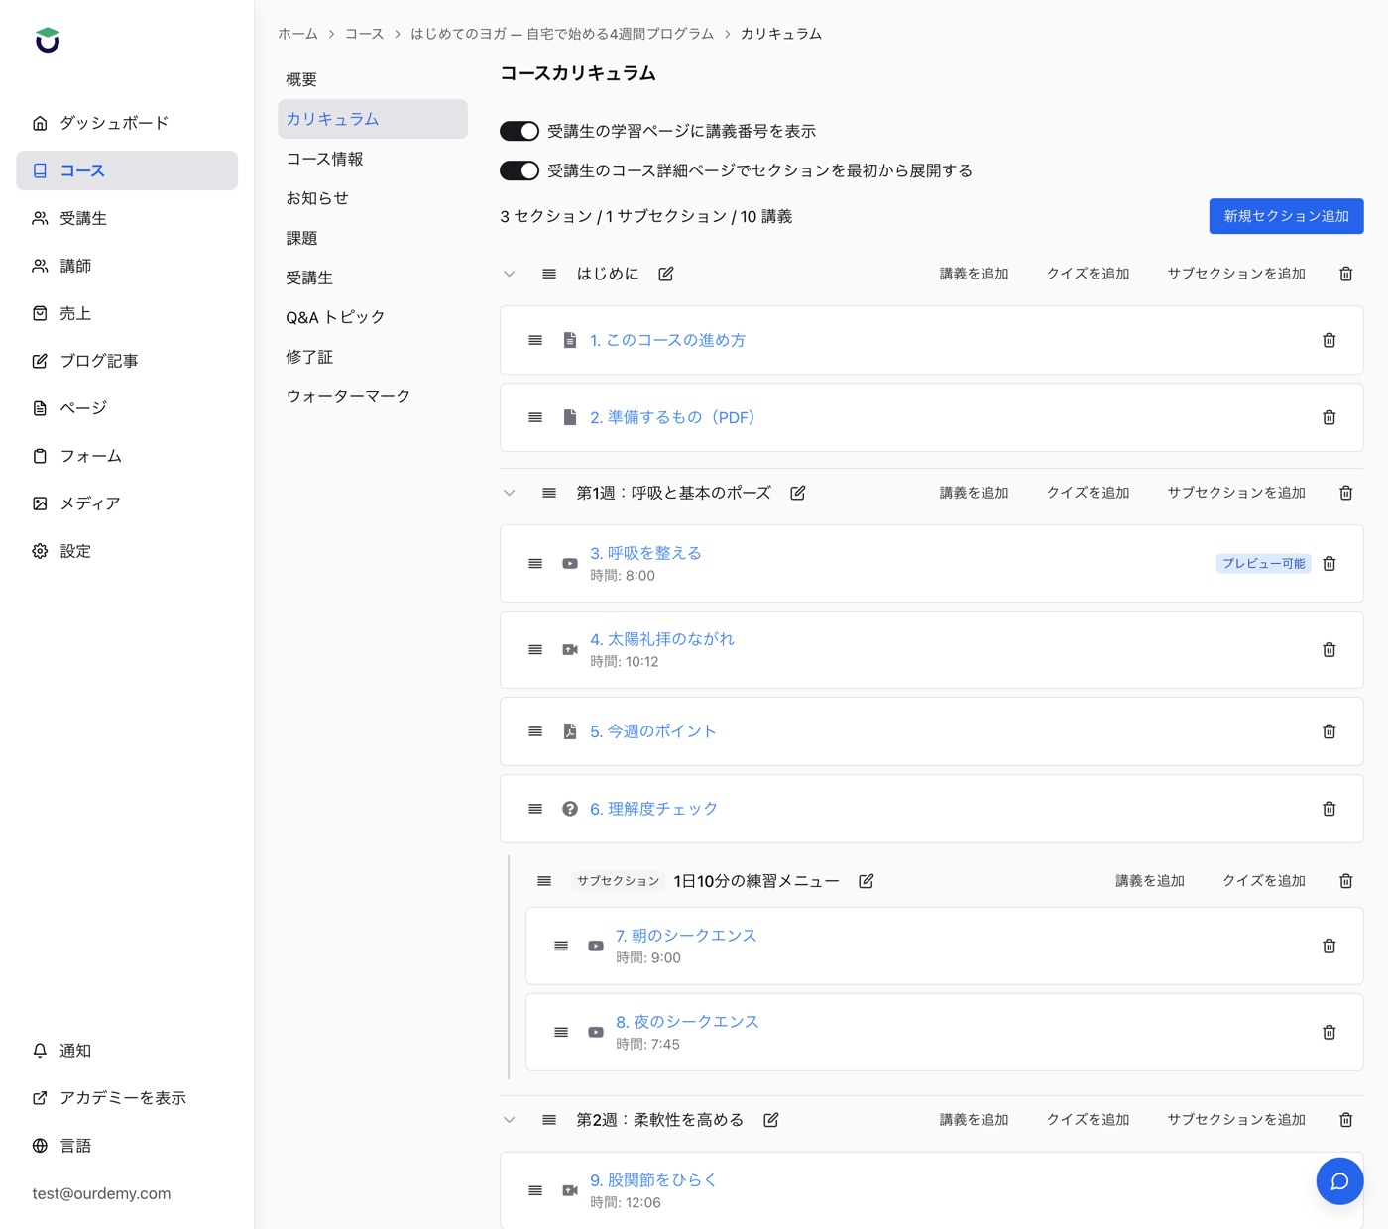Delete lecture 4. 太陽礼拝のながれ
1388x1229 pixels.
tap(1330, 650)
